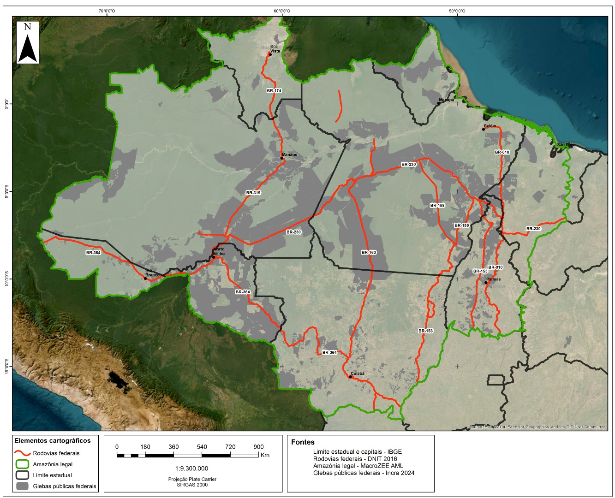Click 'Glebas públicas federais - Incra 2024' source line
The image size is (615, 498).
pyautogui.click(x=364, y=473)
